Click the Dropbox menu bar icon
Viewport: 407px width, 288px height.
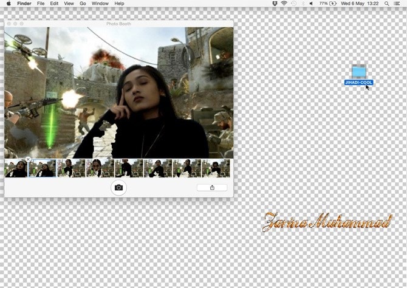[275, 4]
